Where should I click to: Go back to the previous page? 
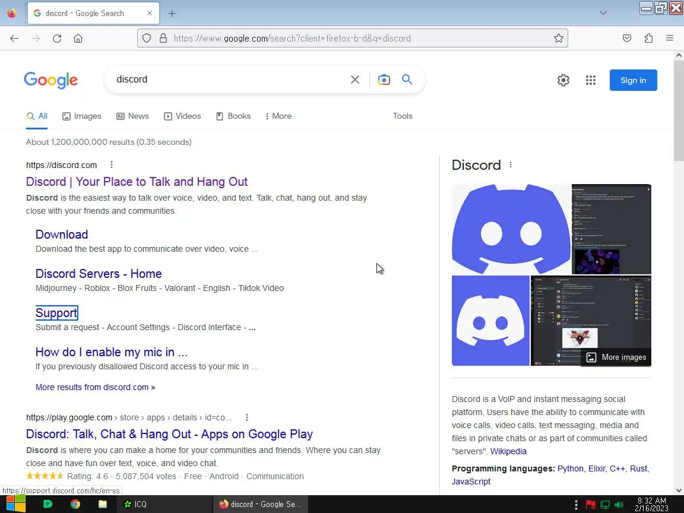pos(14,39)
